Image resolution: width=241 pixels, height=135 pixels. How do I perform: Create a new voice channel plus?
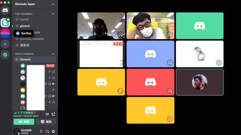coord(53,54)
